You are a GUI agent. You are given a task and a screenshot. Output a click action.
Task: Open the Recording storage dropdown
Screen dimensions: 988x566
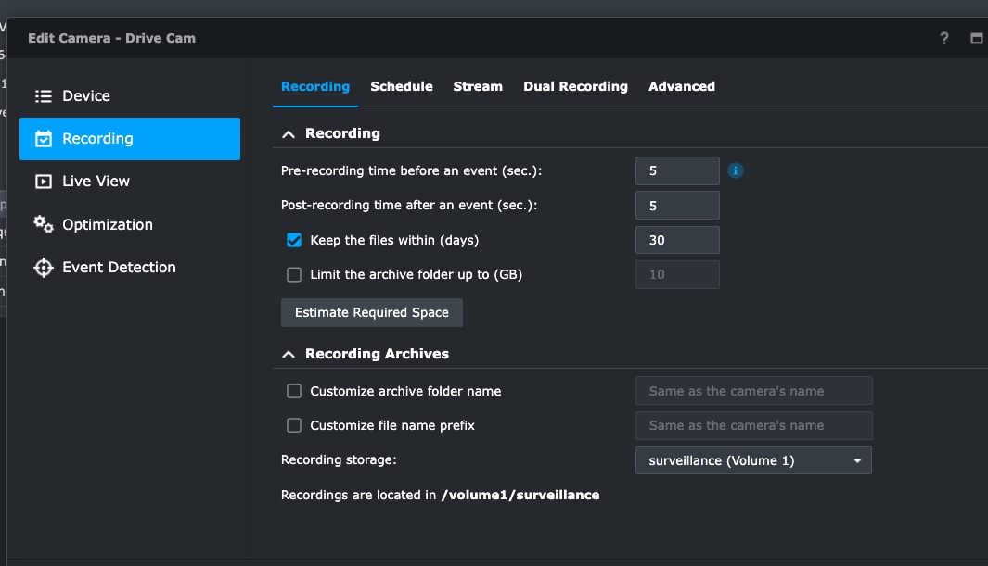[x=753, y=459]
